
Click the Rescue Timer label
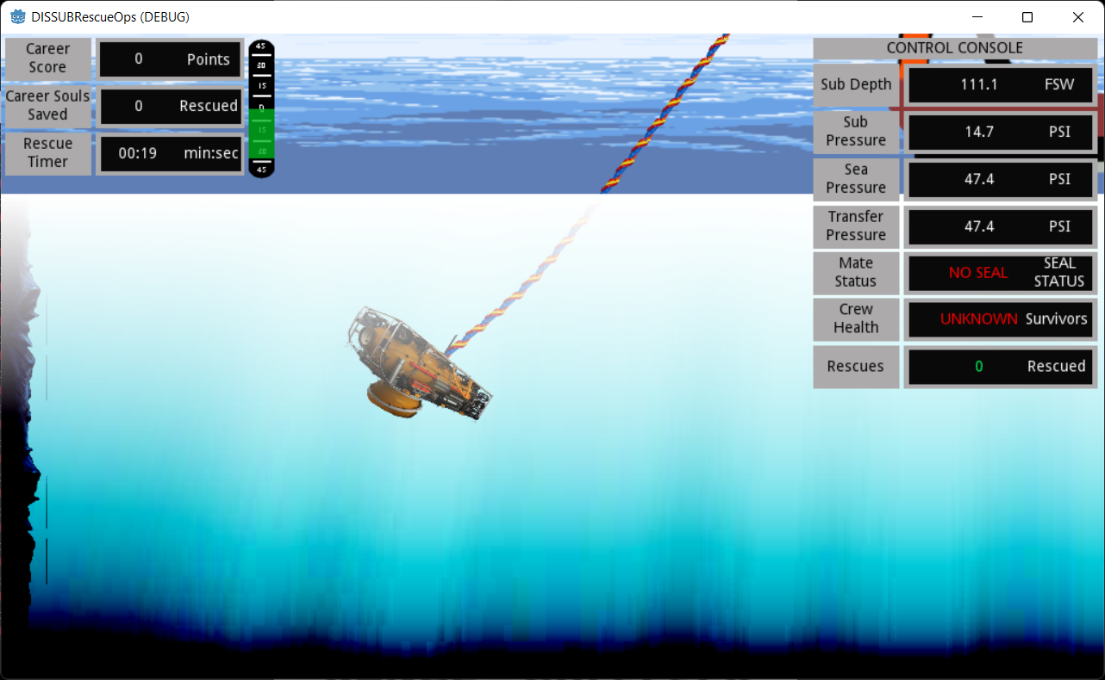click(47, 152)
